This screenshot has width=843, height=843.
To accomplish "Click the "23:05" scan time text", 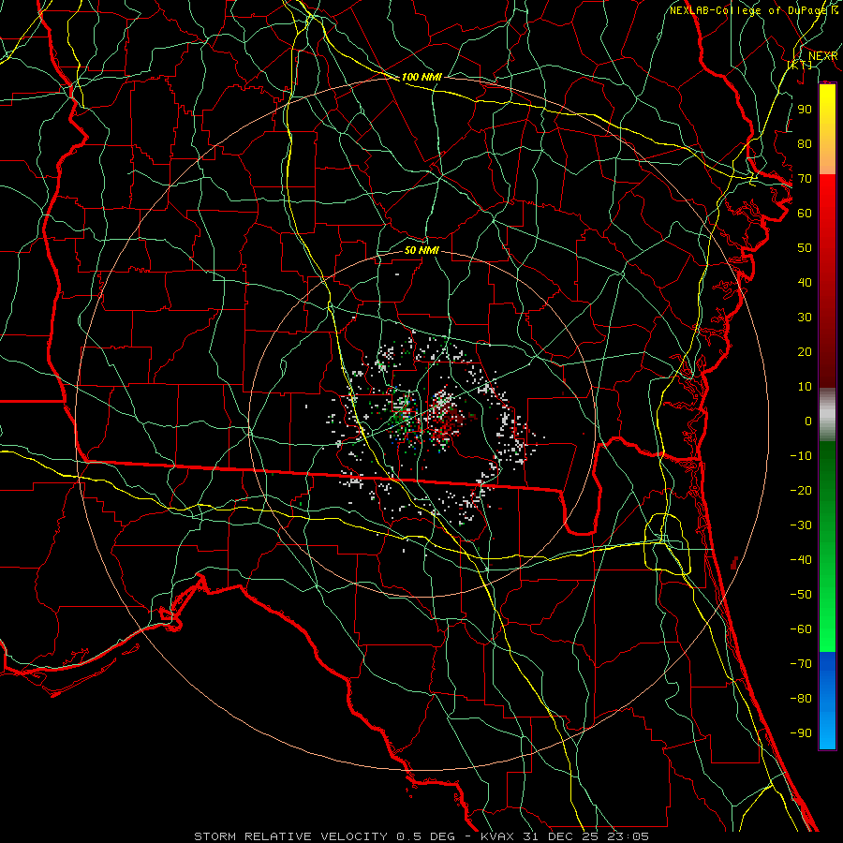I will [x=628, y=836].
